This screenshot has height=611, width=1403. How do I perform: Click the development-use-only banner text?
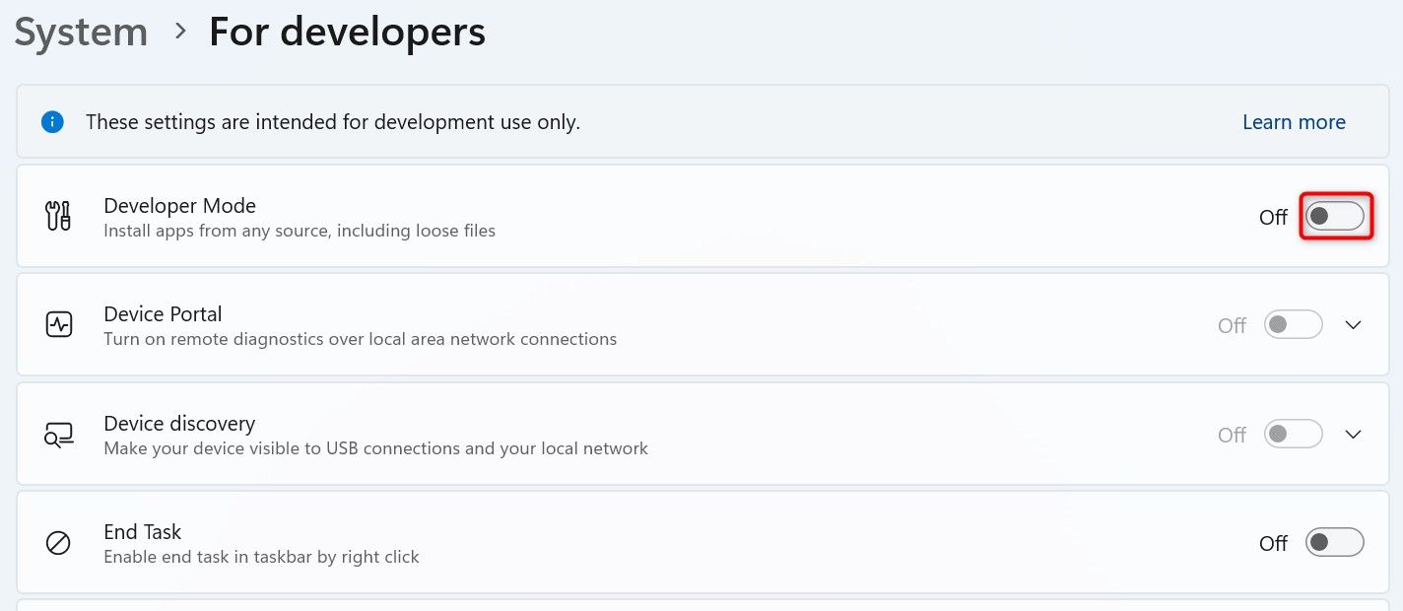coord(333,122)
